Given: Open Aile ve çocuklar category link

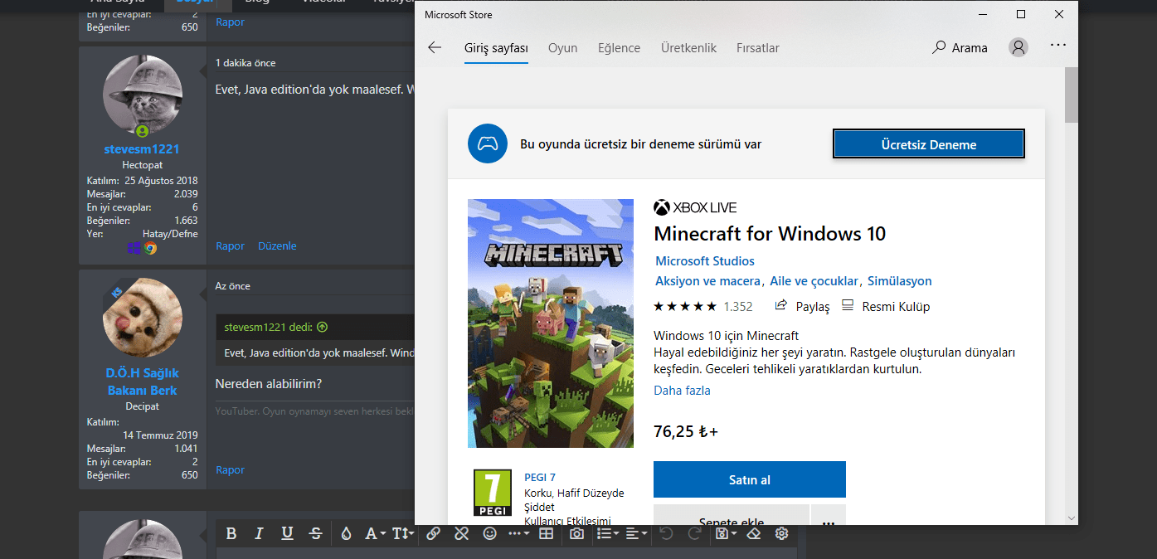Looking at the screenshot, I should [814, 281].
